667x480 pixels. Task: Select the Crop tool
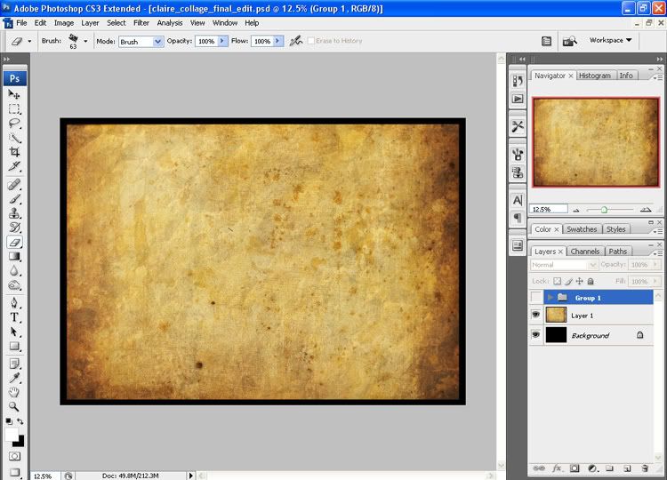pyautogui.click(x=14, y=152)
